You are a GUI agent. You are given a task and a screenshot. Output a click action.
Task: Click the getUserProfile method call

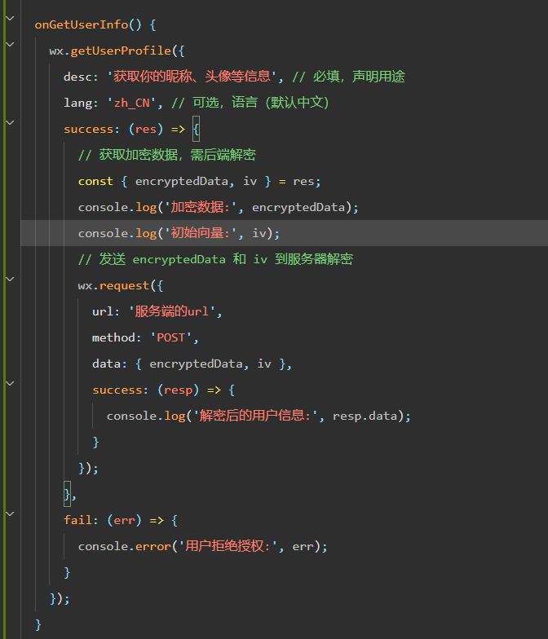click(121, 51)
